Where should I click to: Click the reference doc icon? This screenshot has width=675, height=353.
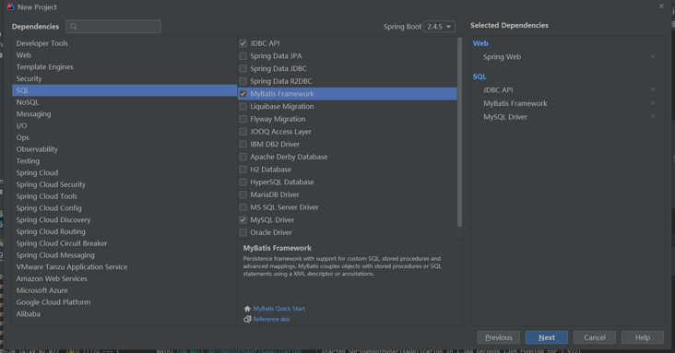(247, 319)
